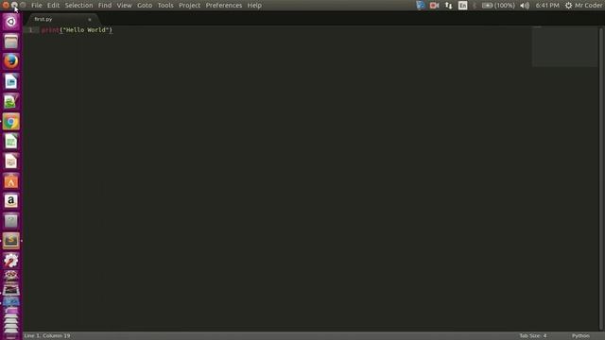This screenshot has width=605, height=340.
Task: Click line number 1 in gutter
Action: click(x=31, y=29)
